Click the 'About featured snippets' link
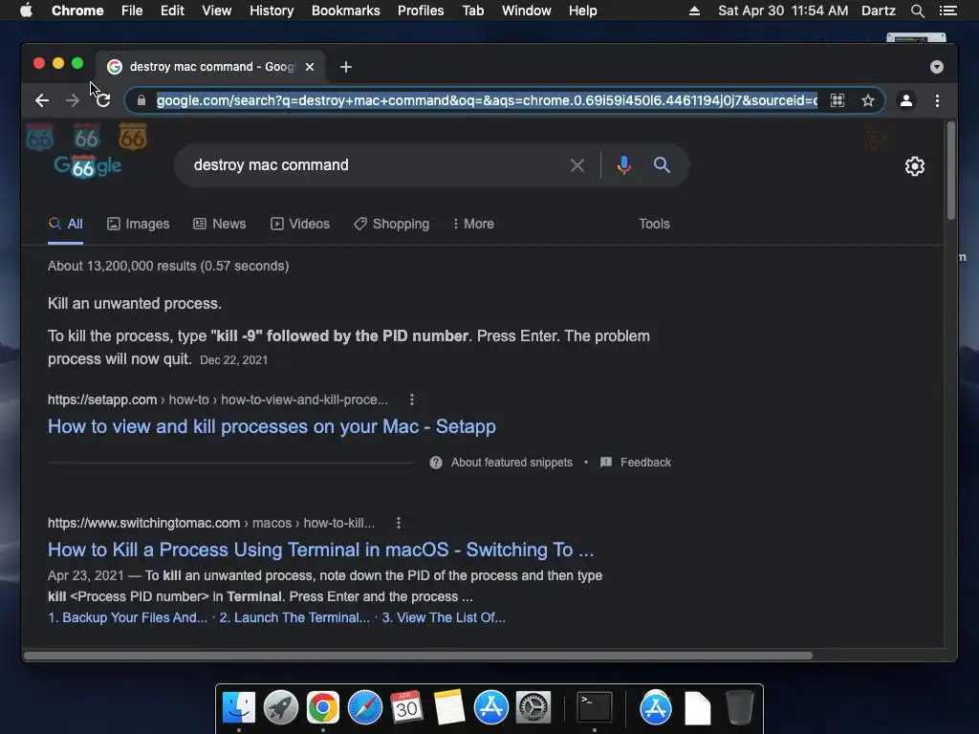The height and width of the screenshot is (734, 979). click(511, 463)
